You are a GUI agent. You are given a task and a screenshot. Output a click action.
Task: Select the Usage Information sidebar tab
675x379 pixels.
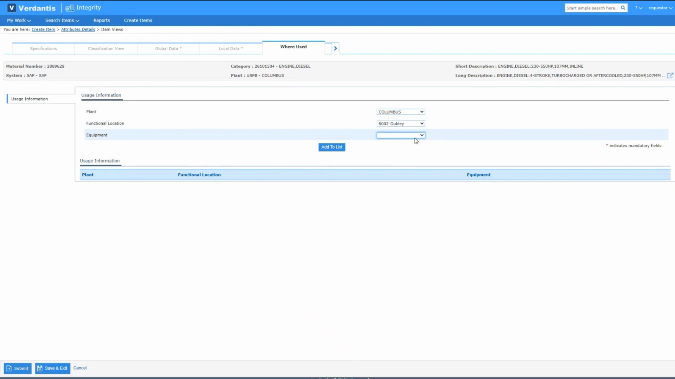pyautogui.click(x=30, y=99)
